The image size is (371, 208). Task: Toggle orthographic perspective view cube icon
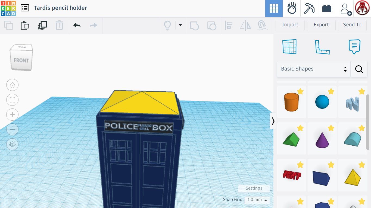[x=12, y=144]
